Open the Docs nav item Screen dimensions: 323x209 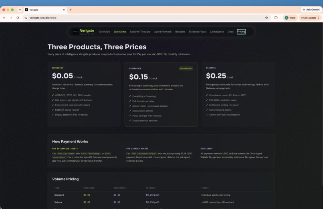tap(230, 32)
